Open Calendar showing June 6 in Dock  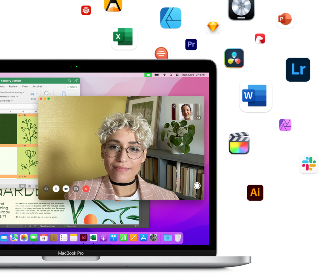(44, 238)
